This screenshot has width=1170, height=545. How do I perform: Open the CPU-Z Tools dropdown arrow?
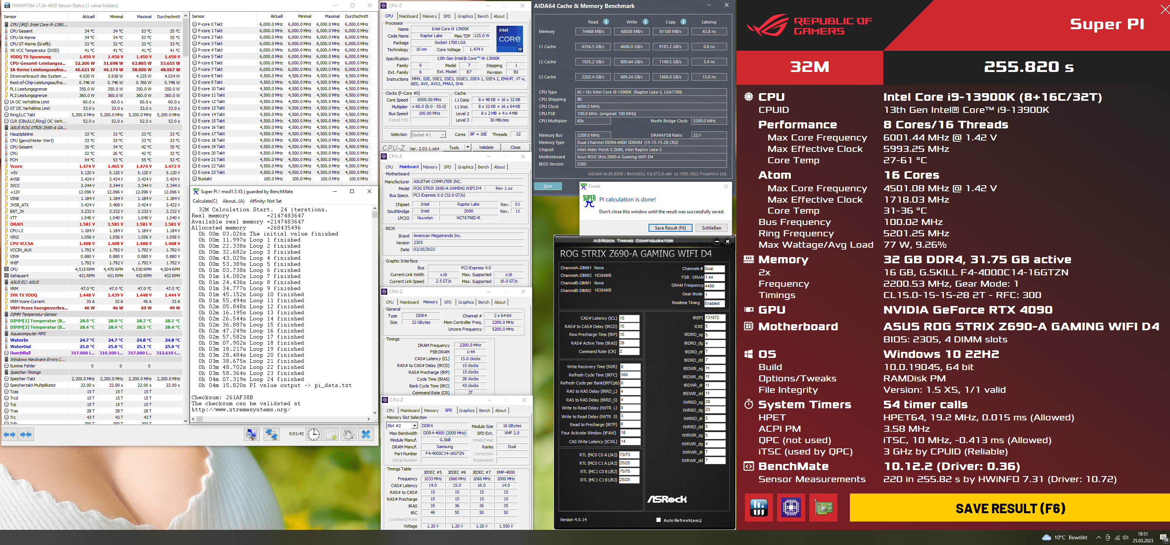tap(467, 147)
